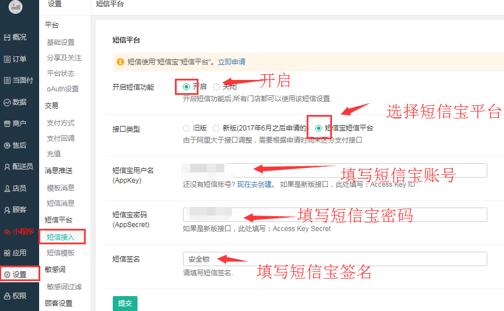The height and width of the screenshot is (311, 504).
Task: Click the user avatar at top left
Action: pyautogui.click(x=16, y=7)
